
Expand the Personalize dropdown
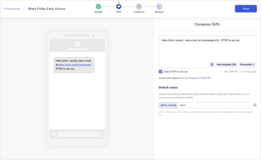pyautogui.click(x=247, y=64)
